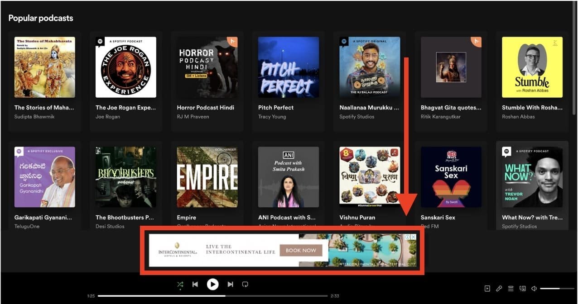Mute audio with the speaker icon

pyautogui.click(x=534, y=289)
